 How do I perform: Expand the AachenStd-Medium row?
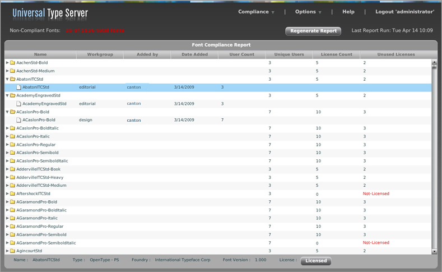point(7,71)
